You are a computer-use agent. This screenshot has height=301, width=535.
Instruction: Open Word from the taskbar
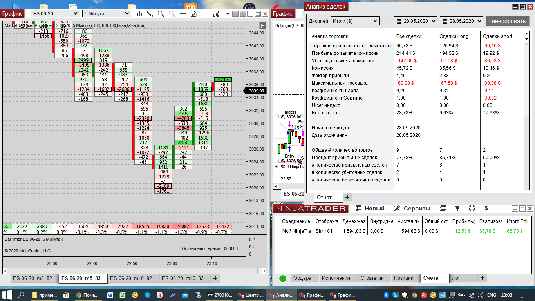110,295
